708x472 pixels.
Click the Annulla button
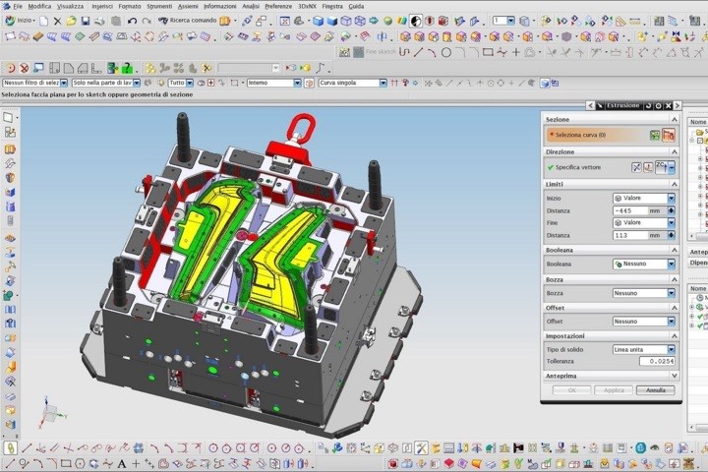point(656,390)
